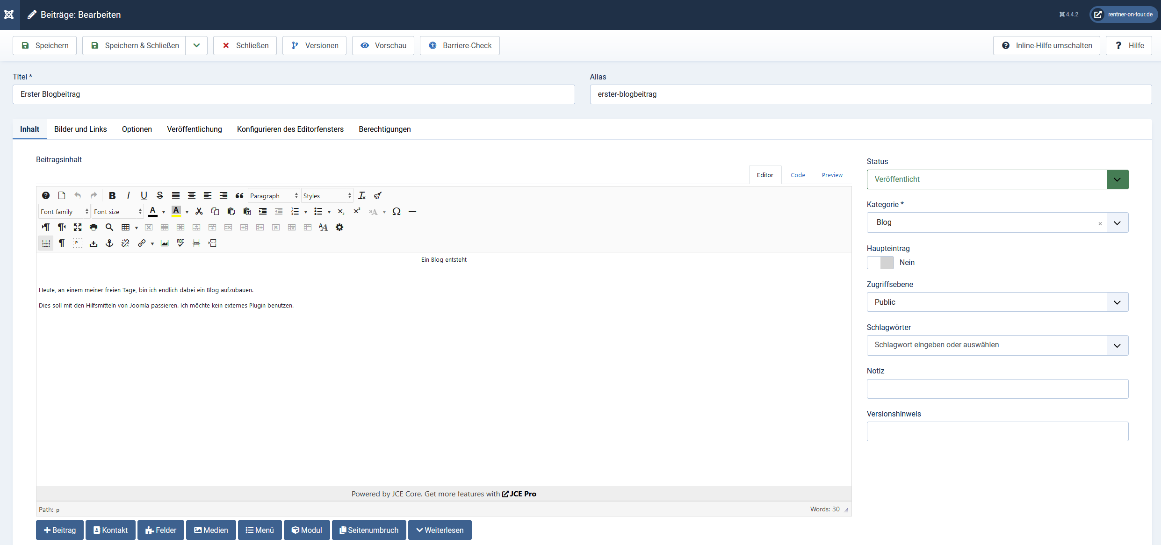Viewport: 1161px width, 545px height.
Task: Open the Paragraph format dropdown
Action: [x=274, y=196]
